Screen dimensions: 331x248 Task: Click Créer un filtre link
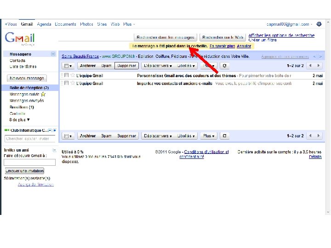click(263, 40)
